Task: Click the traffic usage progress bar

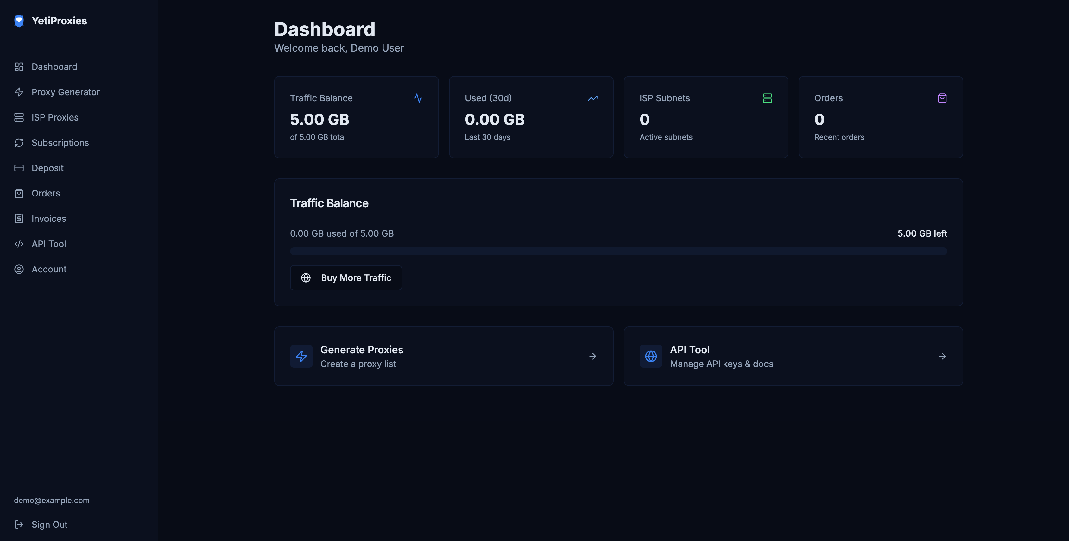Action: 618,251
